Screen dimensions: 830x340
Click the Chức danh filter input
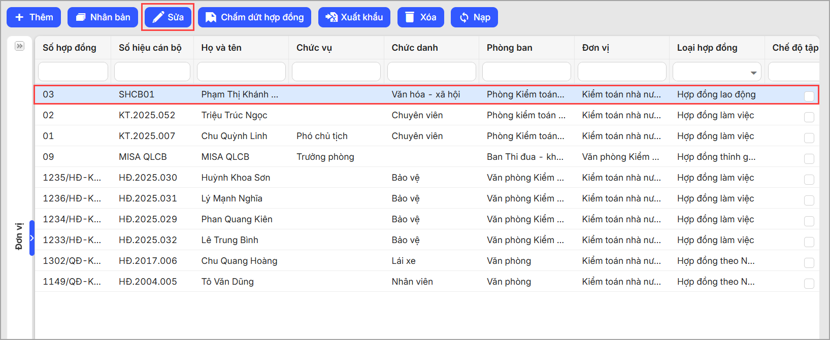pyautogui.click(x=431, y=72)
